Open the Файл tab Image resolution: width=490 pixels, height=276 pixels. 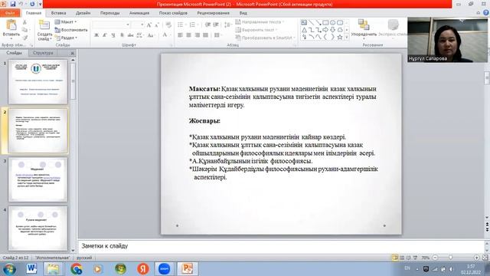point(10,13)
